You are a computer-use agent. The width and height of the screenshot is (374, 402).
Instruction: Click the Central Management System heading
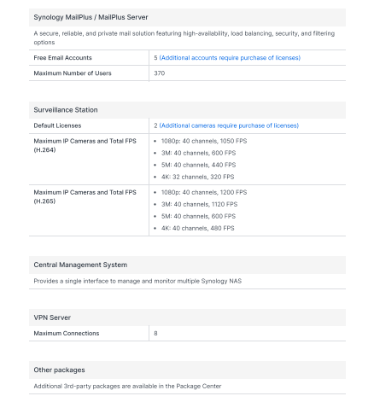click(80, 265)
